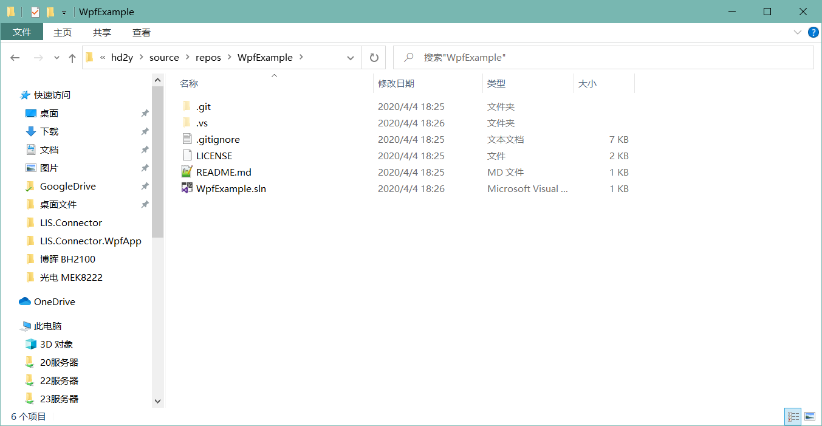Click the 20服务器 network drive icon

pos(30,362)
